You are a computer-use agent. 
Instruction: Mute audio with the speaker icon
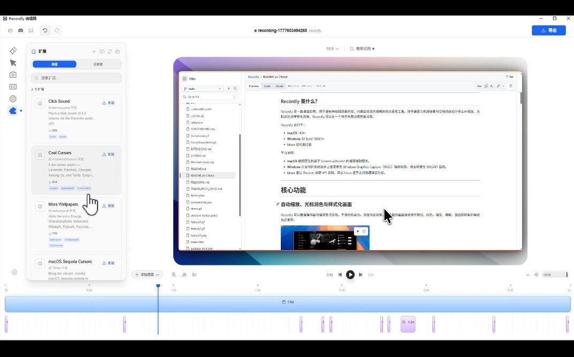coord(537,275)
